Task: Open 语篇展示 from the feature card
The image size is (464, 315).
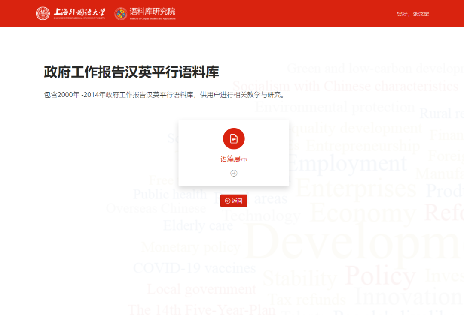Action: tap(234, 158)
